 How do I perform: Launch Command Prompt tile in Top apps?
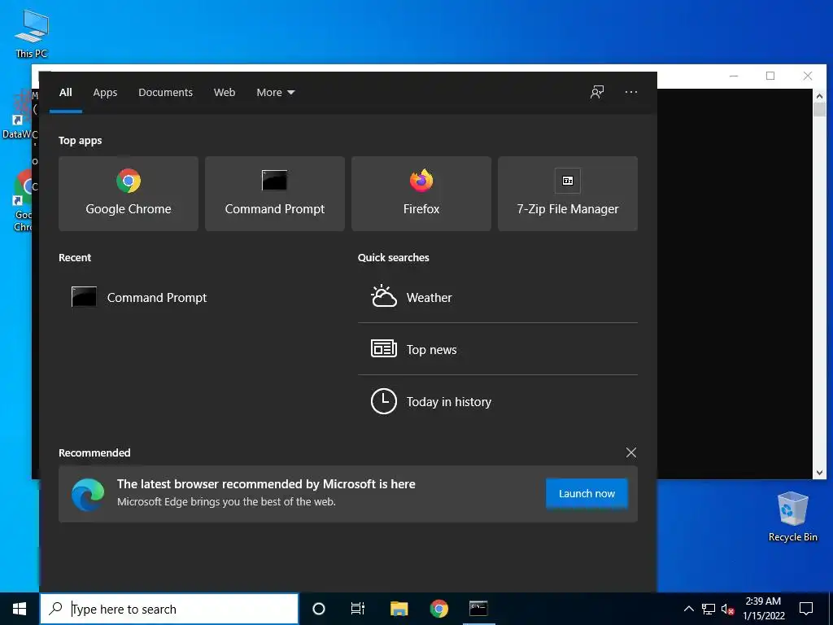[275, 194]
